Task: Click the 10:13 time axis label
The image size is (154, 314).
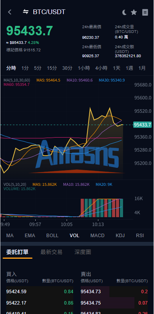Action: click(x=98, y=225)
